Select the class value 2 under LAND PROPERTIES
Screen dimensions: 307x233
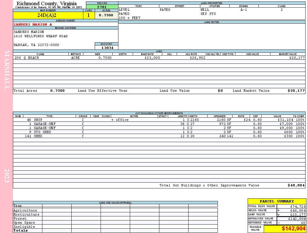pyautogui.click(x=282, y=10)
